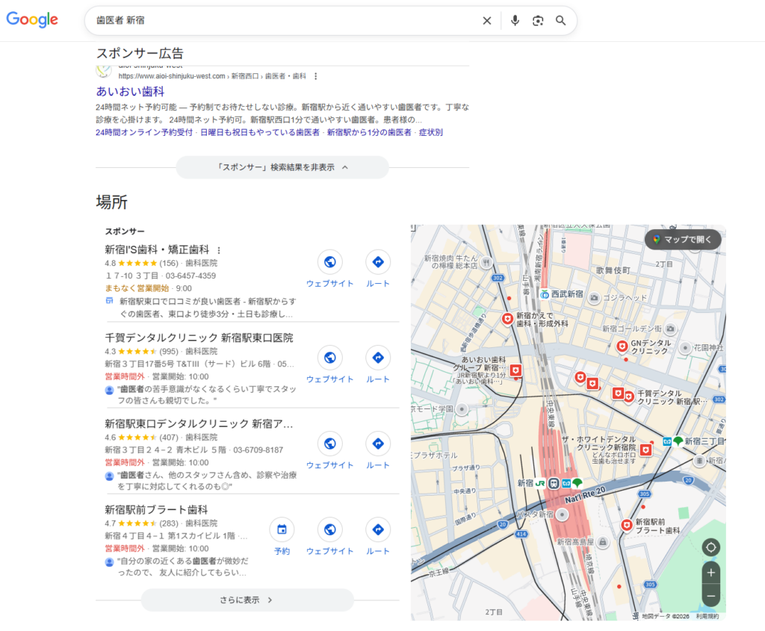Click the Google logo to go home
This screenshot has height=631, width=765.
(31, 20)
